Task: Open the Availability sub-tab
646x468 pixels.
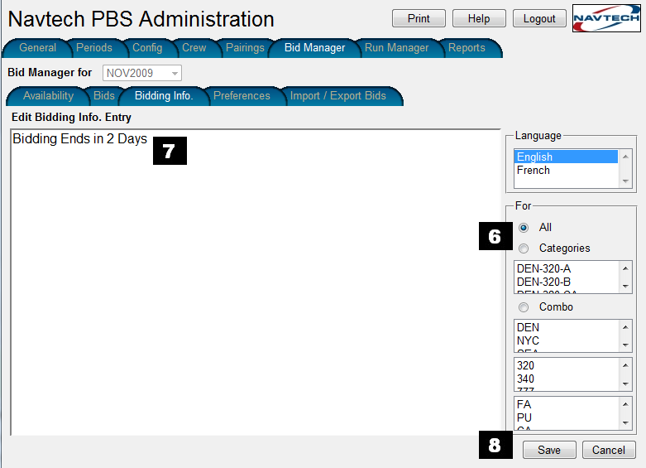Action: (48, 96)
